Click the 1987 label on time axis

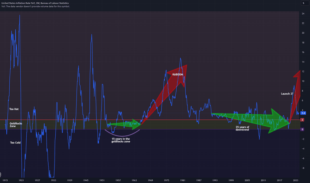pyautogui.click(x=199, y=180)
